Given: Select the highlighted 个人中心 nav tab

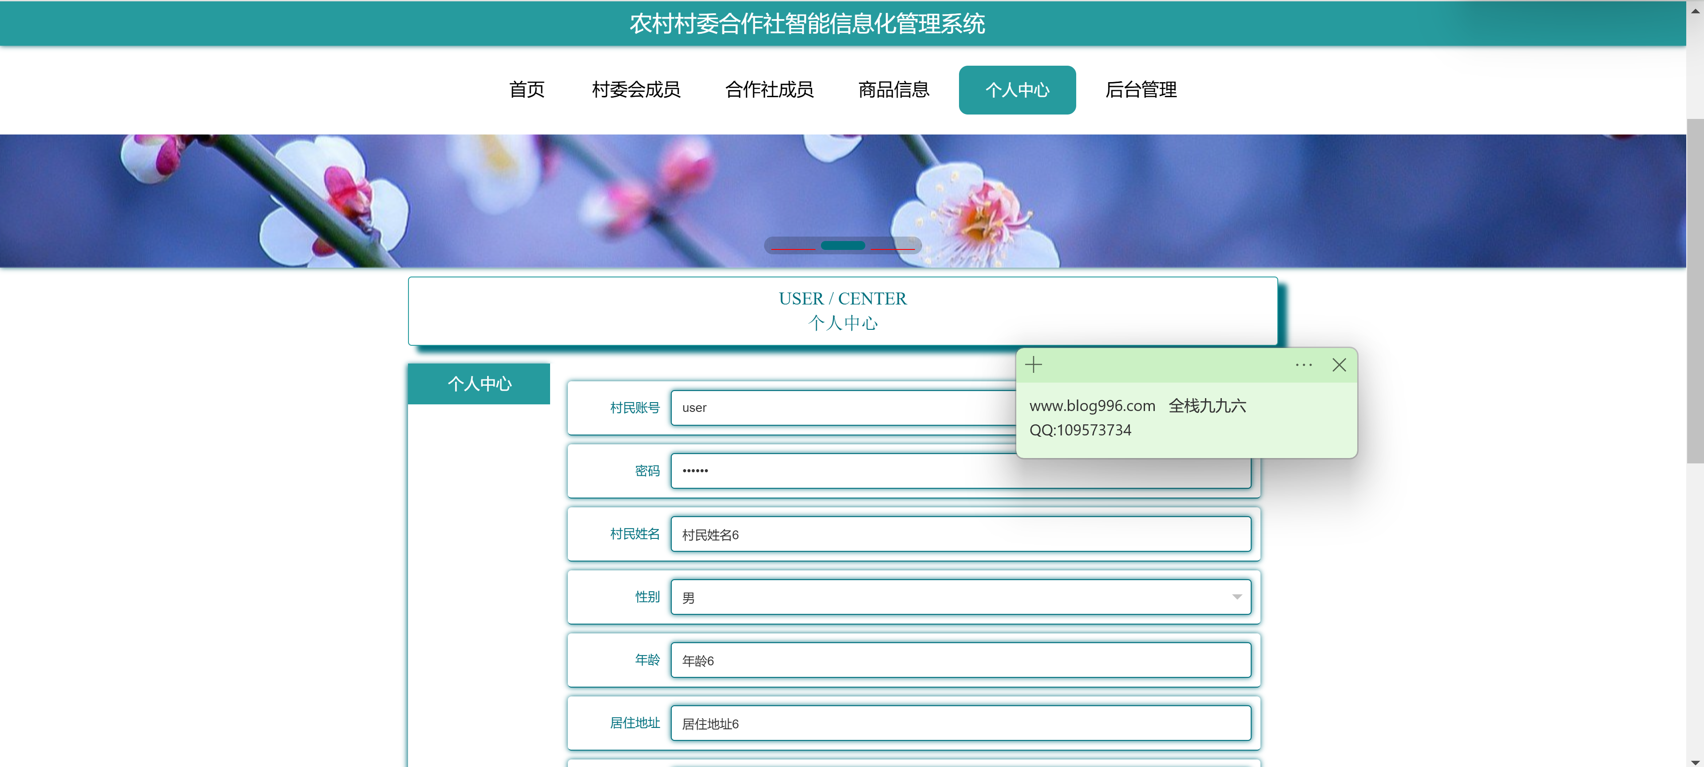Looking at the screenshot, I should (1017, 90).
